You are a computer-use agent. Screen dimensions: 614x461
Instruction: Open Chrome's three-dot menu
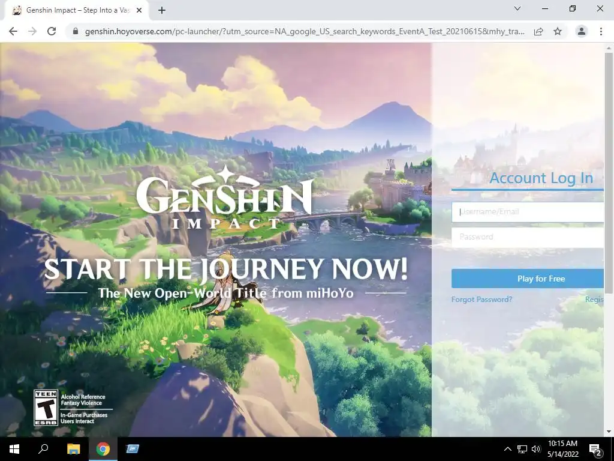(x=601, y=31)
